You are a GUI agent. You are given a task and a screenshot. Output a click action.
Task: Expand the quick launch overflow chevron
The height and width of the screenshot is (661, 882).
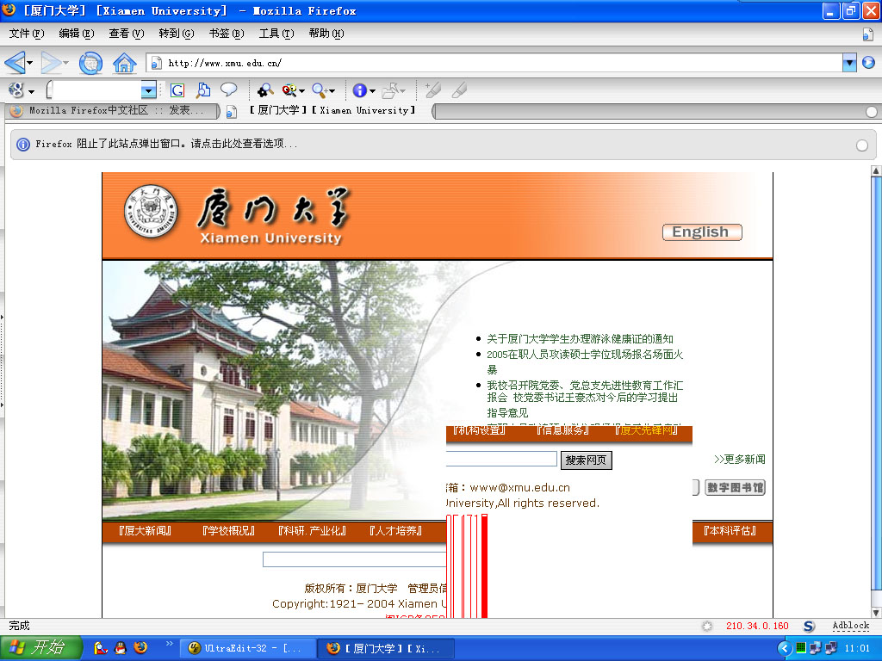click(x=170, y=644)
